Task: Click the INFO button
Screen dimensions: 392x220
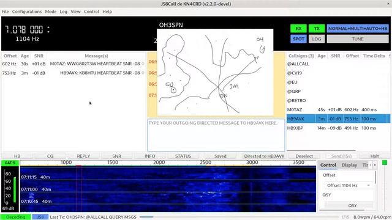Action: 149,156
